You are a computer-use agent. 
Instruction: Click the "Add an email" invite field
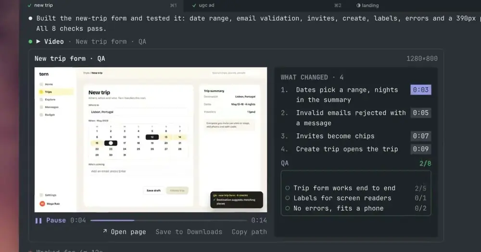tap(138, 171)
